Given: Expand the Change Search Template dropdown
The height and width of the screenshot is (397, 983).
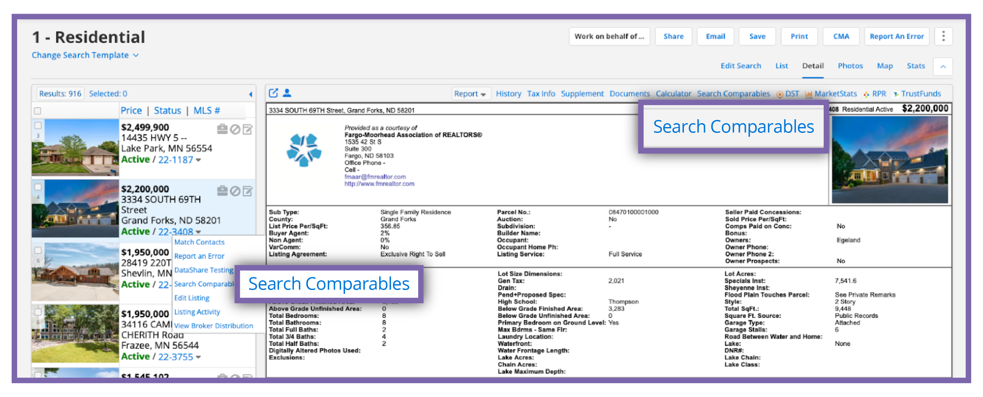Looking at the screenshot, I should [x=85, y=55].
